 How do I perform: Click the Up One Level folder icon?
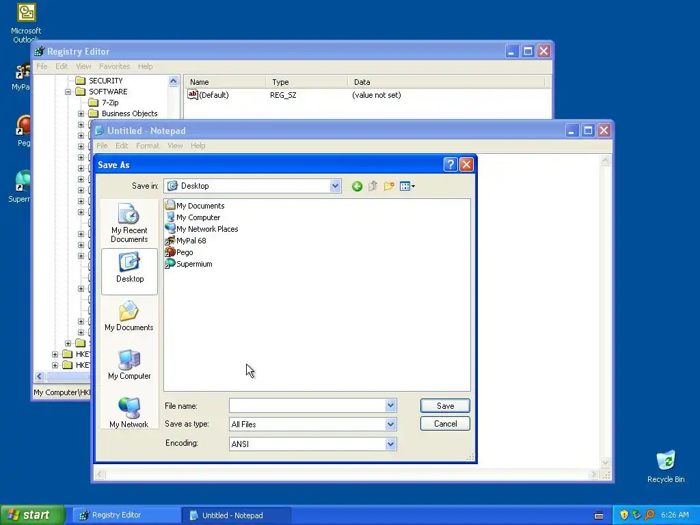[373, 186]
